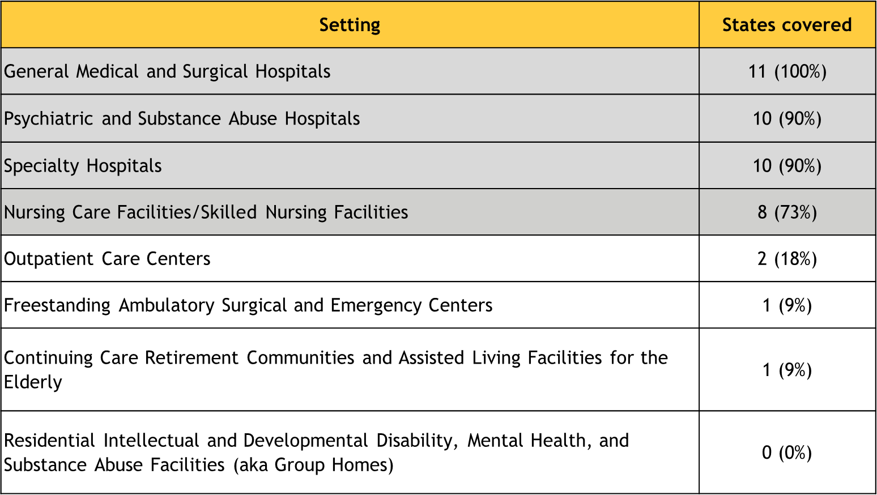Click the 10 (90%) Specialty Hospitals value
The width and height of the screenshot is (877, 495).
click(787, 165)
